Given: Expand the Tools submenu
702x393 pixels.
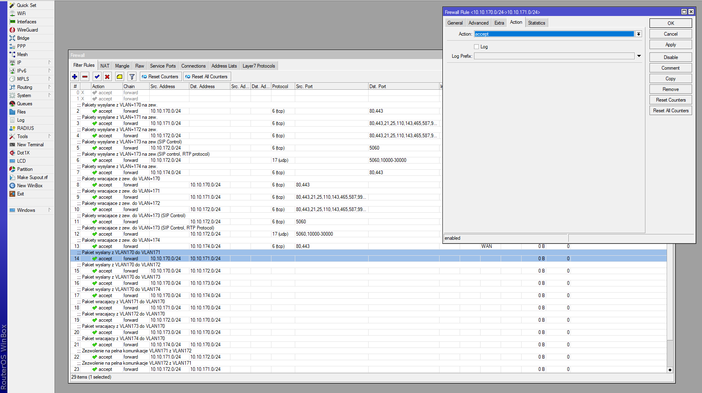Looking at the screenshot, I should [50, 136].
